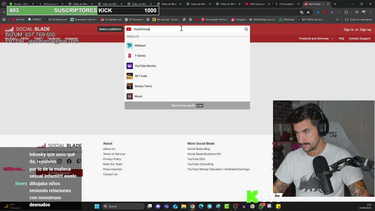The width and height of the screenshot is (375, 211).
Task: Click the footer Instagram icon
Action: (59, 161)
